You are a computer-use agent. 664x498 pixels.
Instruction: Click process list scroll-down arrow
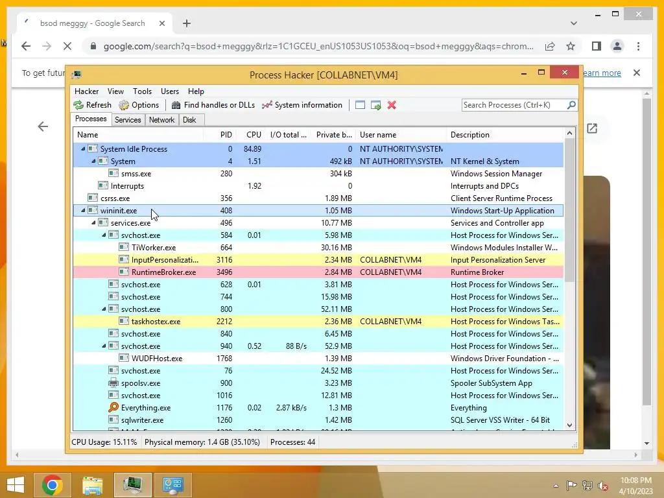click(569, 425)
